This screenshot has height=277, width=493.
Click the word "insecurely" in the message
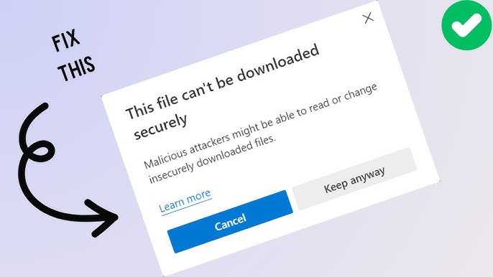point(171,173)
